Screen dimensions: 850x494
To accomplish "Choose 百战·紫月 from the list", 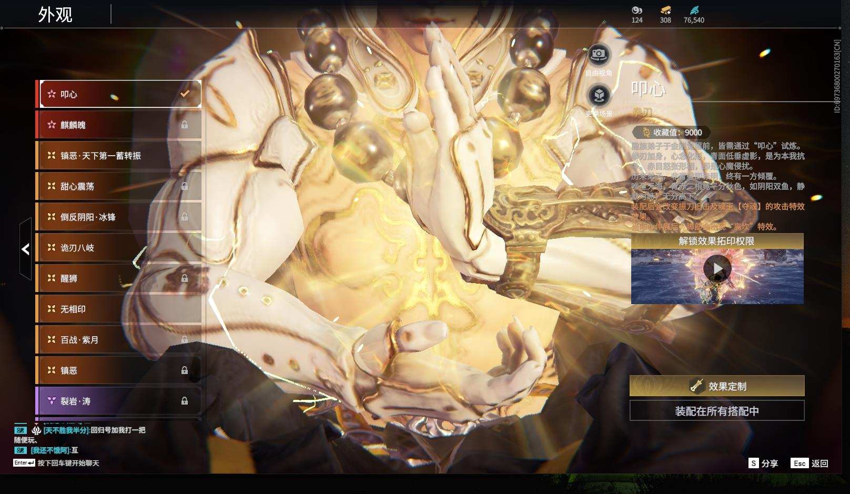I will (x=118, y=340).
